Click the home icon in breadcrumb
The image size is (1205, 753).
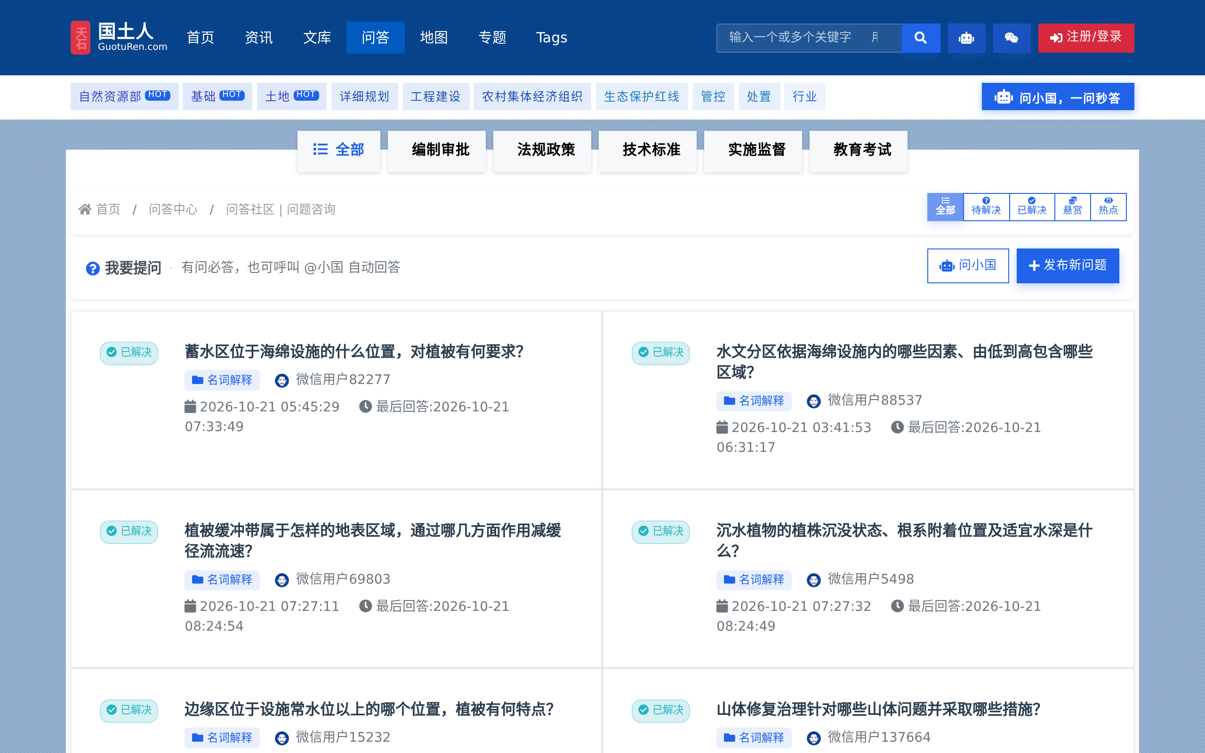[x=85, y=209]
